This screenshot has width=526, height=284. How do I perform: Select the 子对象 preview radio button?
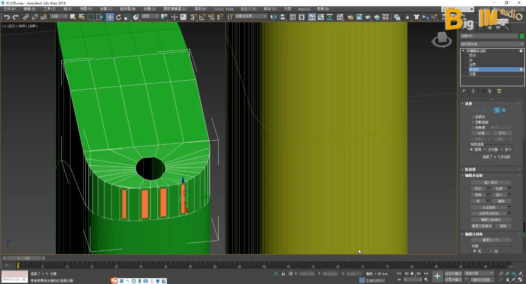pyautogui.click(x=485, y=150)
